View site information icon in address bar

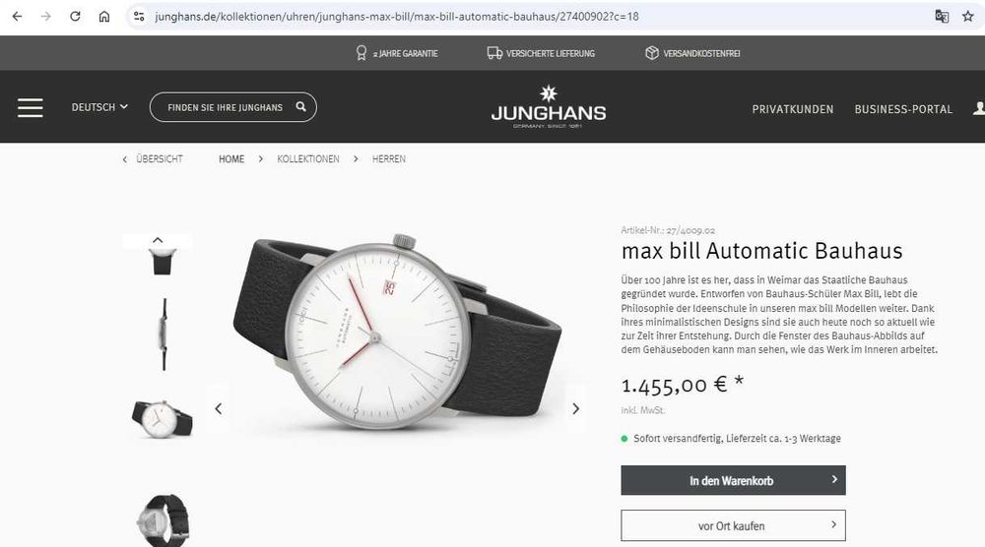click(x=139, y=17)
